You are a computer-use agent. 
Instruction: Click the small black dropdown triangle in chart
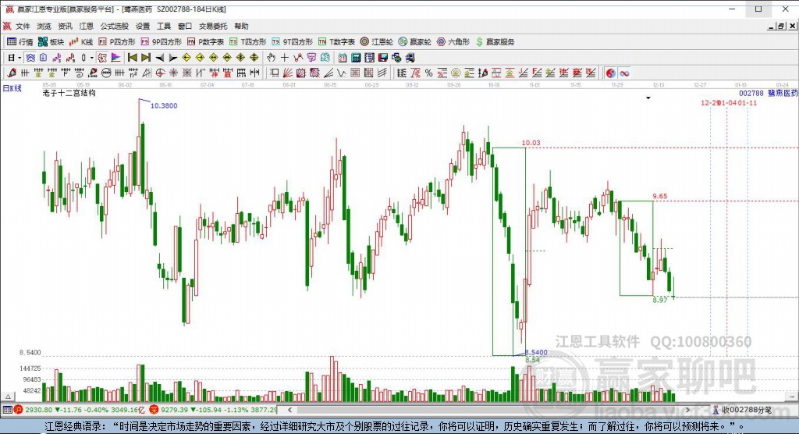(648, 98)
